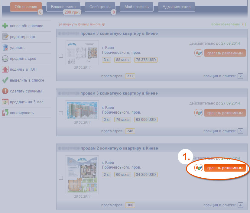The image size is (250, 213).
Task: Click the edit listing pencil icon
Action: pyautogui.click(x=5, y=37)
